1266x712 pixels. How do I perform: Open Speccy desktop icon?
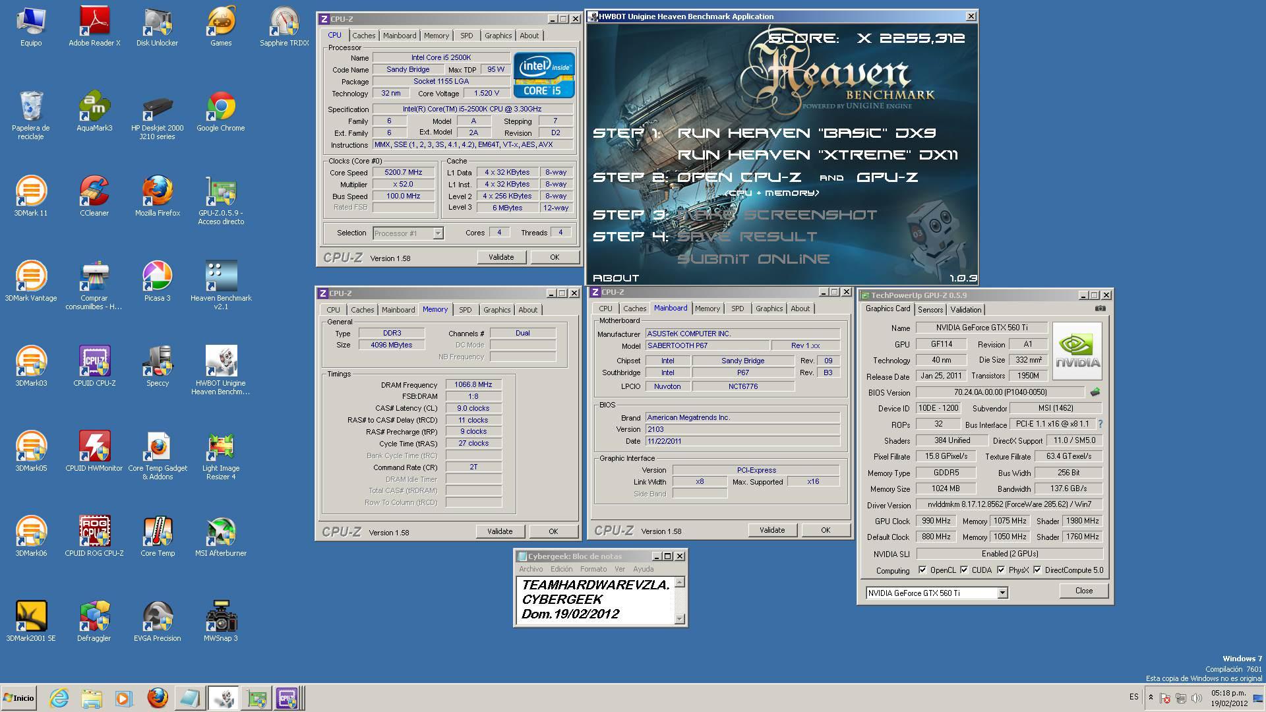[x=157, y=367]
